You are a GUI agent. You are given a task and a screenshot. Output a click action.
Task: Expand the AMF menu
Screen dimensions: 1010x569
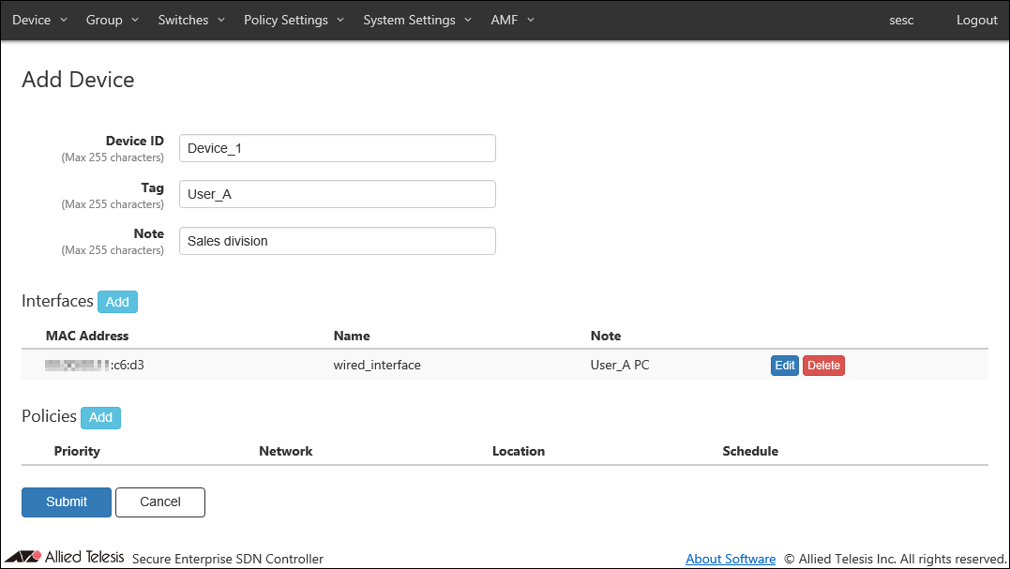pyautogui.click(x=512, y=20)
